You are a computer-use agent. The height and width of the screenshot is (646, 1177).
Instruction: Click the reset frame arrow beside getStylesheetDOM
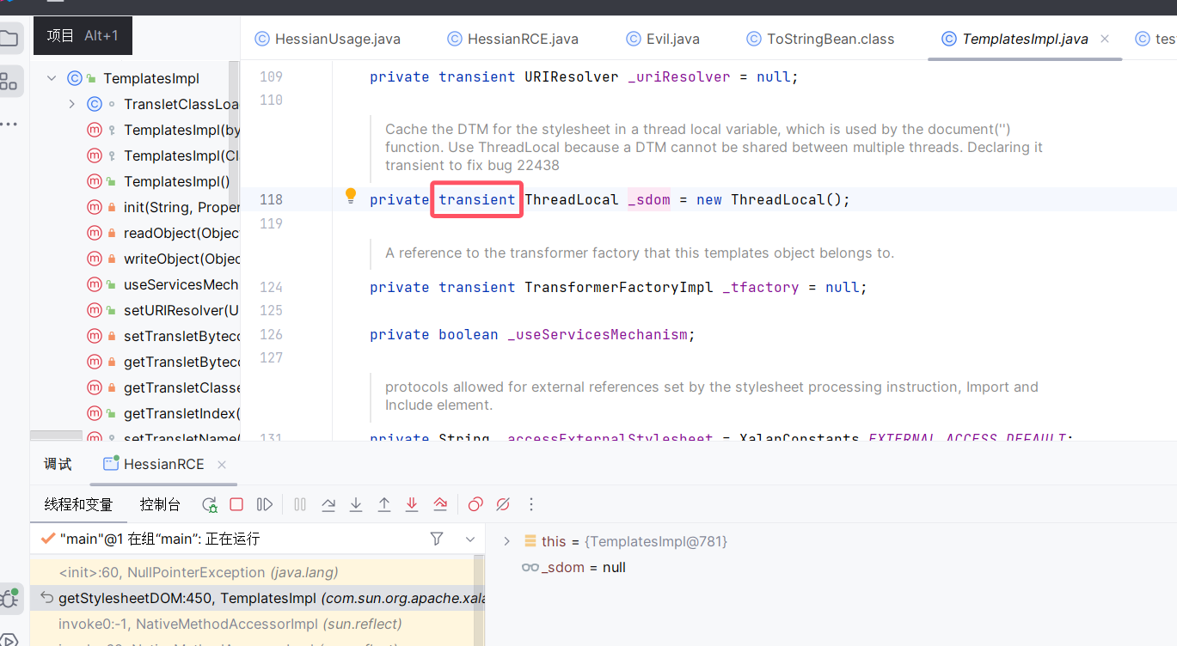click(46, 598)
